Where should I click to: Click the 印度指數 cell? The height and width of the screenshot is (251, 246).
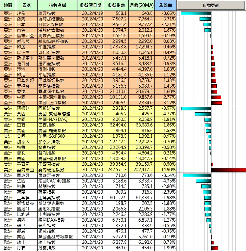[x=57, y=47]
